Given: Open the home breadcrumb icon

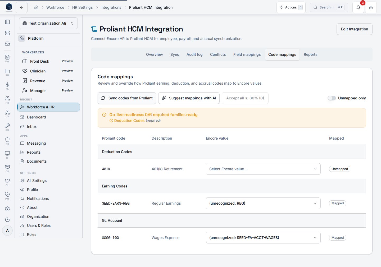Looking at the screenshot, I should pos(36,7).
